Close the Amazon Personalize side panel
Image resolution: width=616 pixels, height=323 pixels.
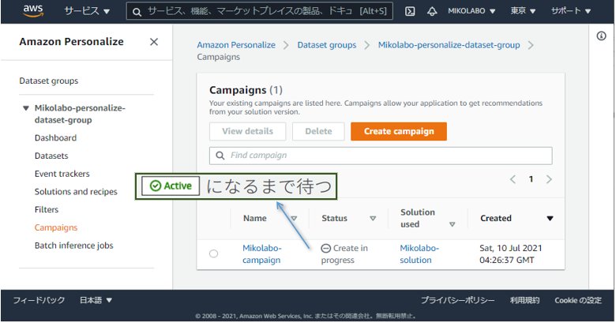154,42
